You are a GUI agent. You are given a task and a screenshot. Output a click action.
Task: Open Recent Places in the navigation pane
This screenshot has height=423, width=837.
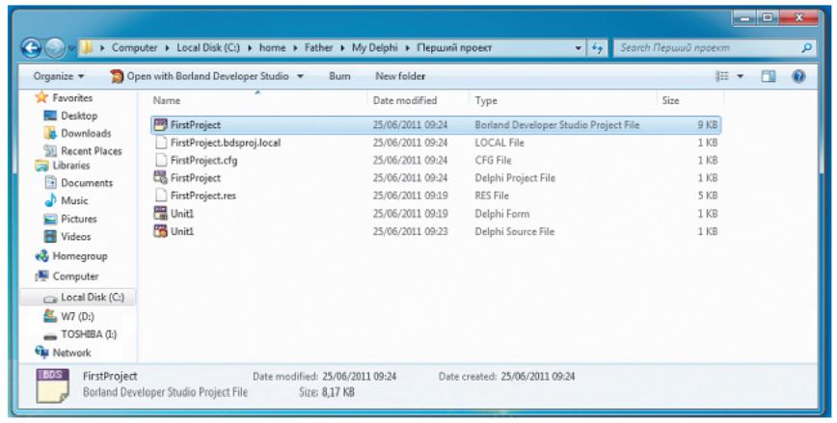coord(92,151)
